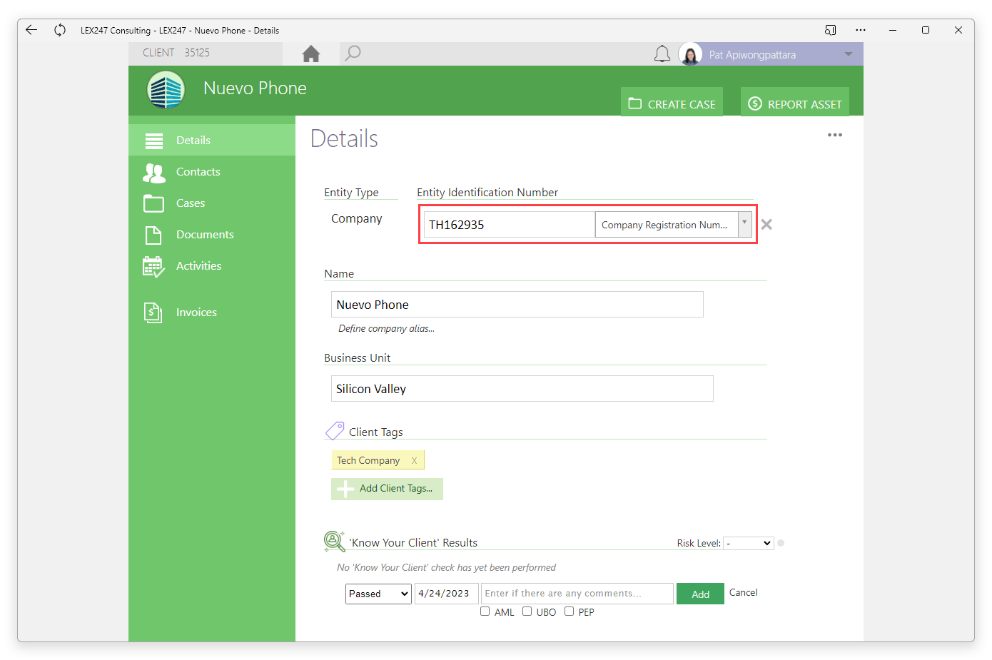
Task: Click Add to save KYC result
Action: (699, 593)
